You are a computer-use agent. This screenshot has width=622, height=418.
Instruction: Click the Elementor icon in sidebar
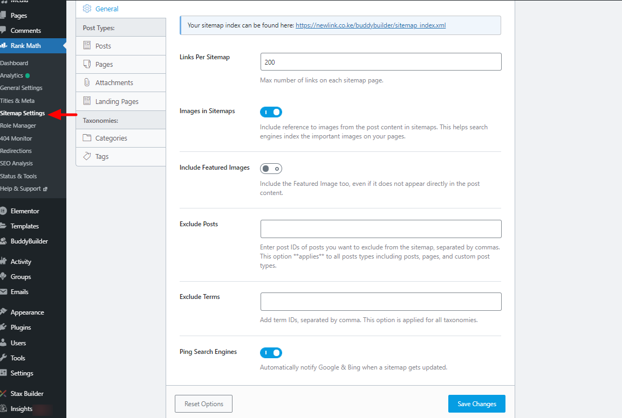point(4,211)
